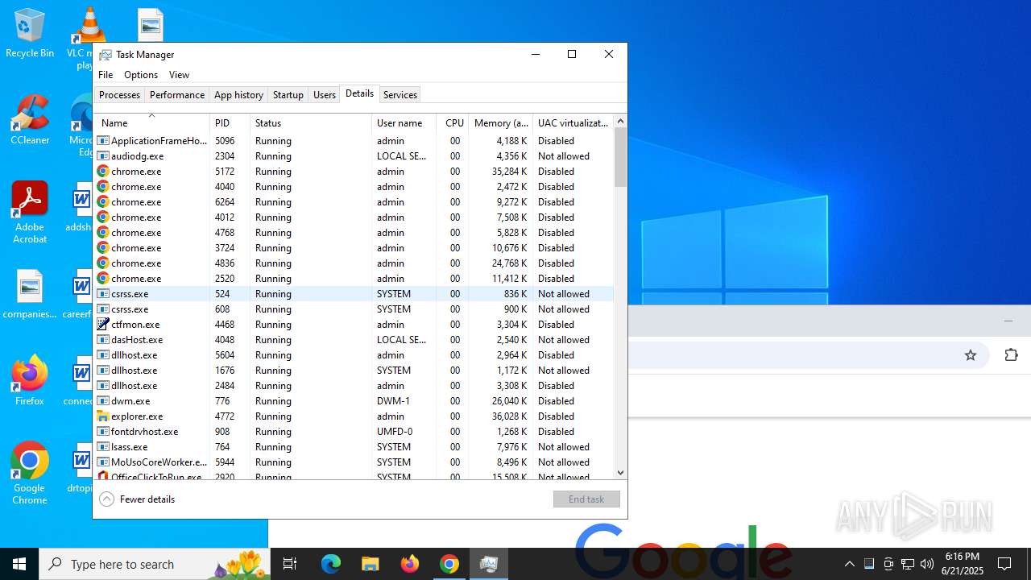Image resolution: width=1031 pixels, height=580 pixels.
Task: Open Task View from the taskbar
Action: click(290, 564)
